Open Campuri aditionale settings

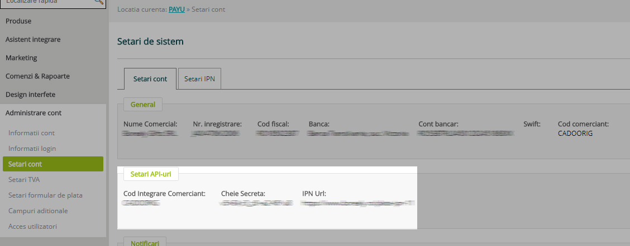coord(38,211)
